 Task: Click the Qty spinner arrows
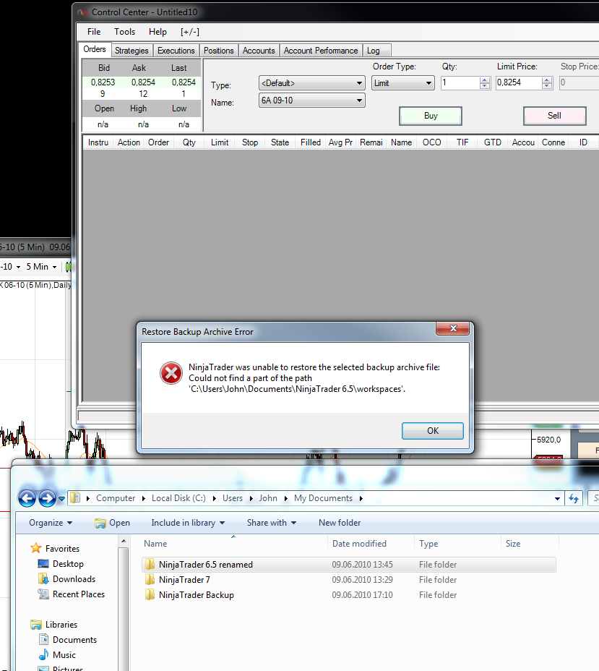pos(484,83)
